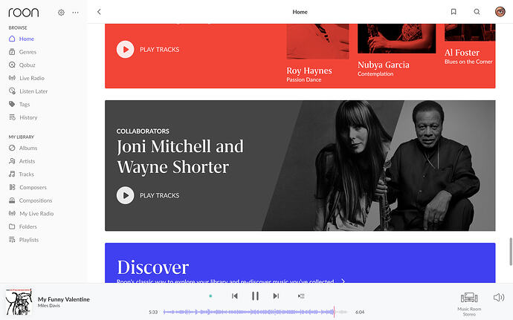Image resolution: width=513 pixels, height=320 pixels.
Task: Open the three-dot more options menu
Action: point(76,13)
